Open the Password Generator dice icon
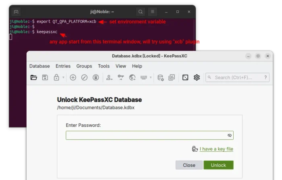This screenshot has width=282, height=180. 185,77
